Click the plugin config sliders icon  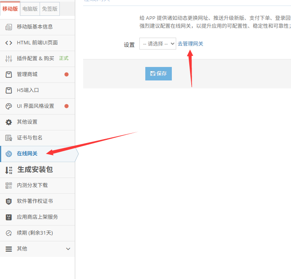coord(9,59)
